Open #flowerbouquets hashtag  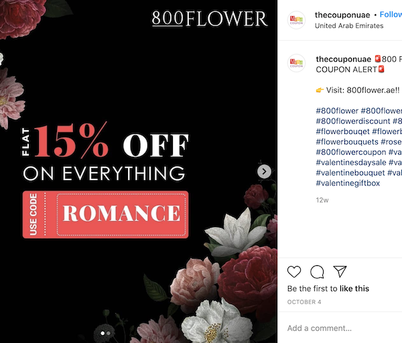click(346, 141)
